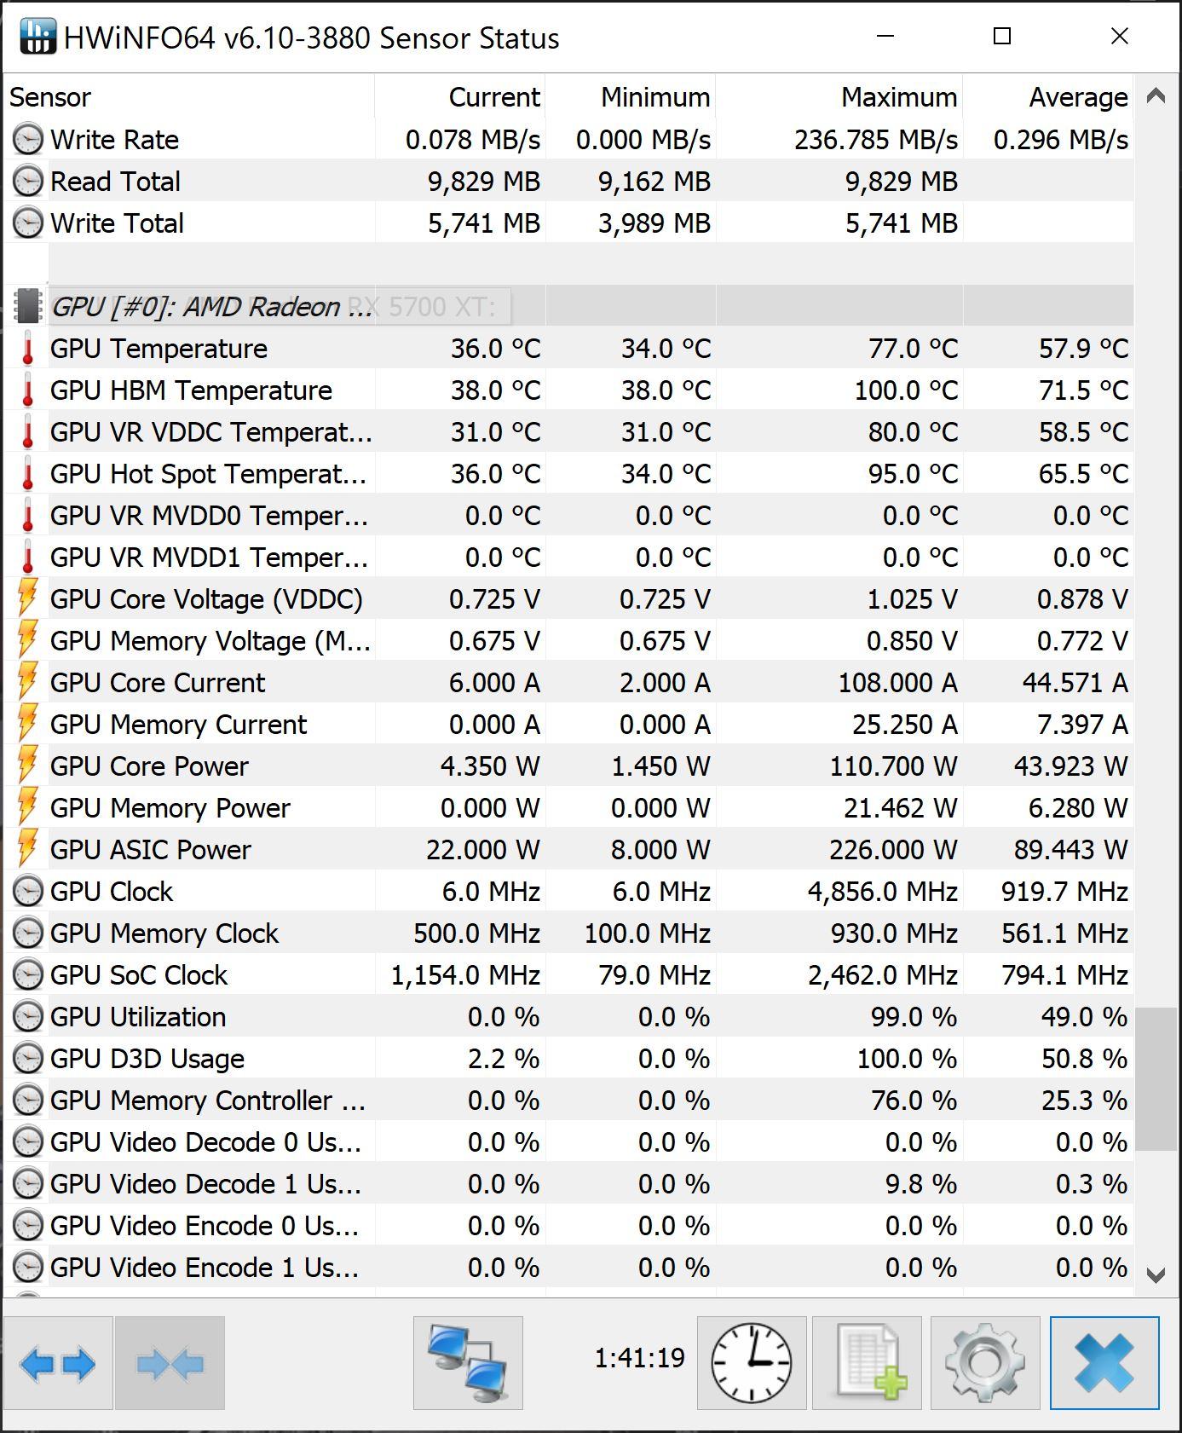Click the blue X close sensors button
The height and width of the screenshot is (1433, 1182).
pos(1104,1363)
